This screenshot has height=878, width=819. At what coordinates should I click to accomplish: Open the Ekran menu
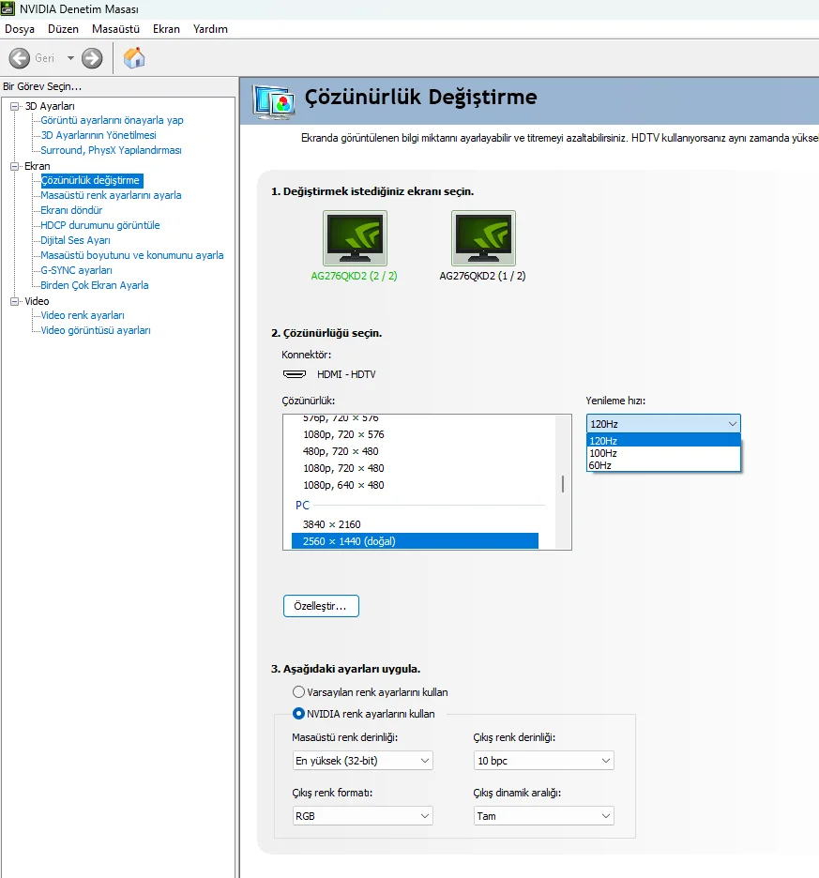click(166, 29)
